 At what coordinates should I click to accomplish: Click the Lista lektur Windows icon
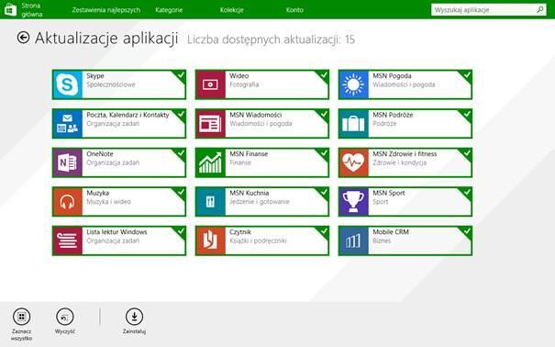[68, 241]
